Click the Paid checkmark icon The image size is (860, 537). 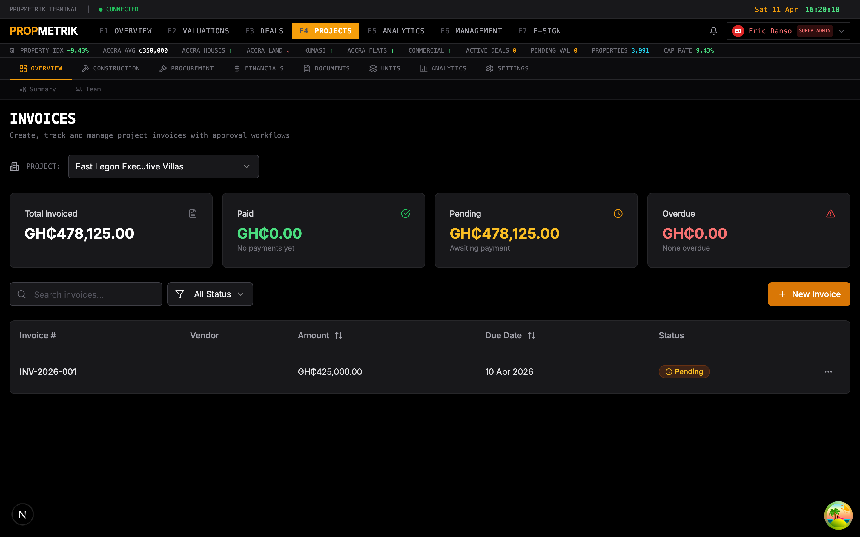406,213
